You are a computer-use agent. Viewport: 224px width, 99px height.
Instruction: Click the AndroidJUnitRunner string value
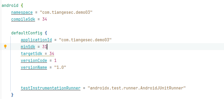(136, 88)
